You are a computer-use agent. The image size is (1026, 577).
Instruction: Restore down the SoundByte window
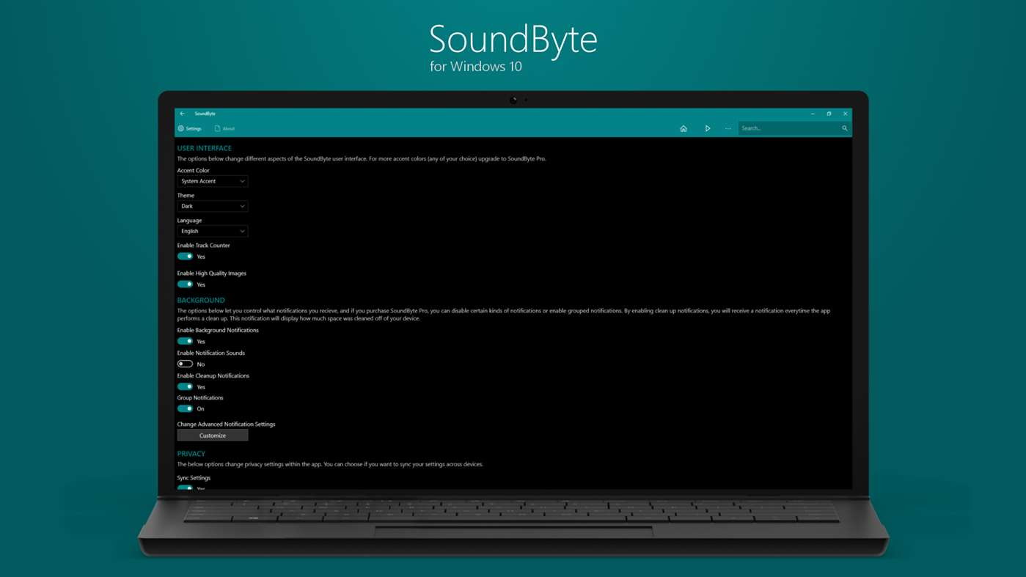point(829,114)
